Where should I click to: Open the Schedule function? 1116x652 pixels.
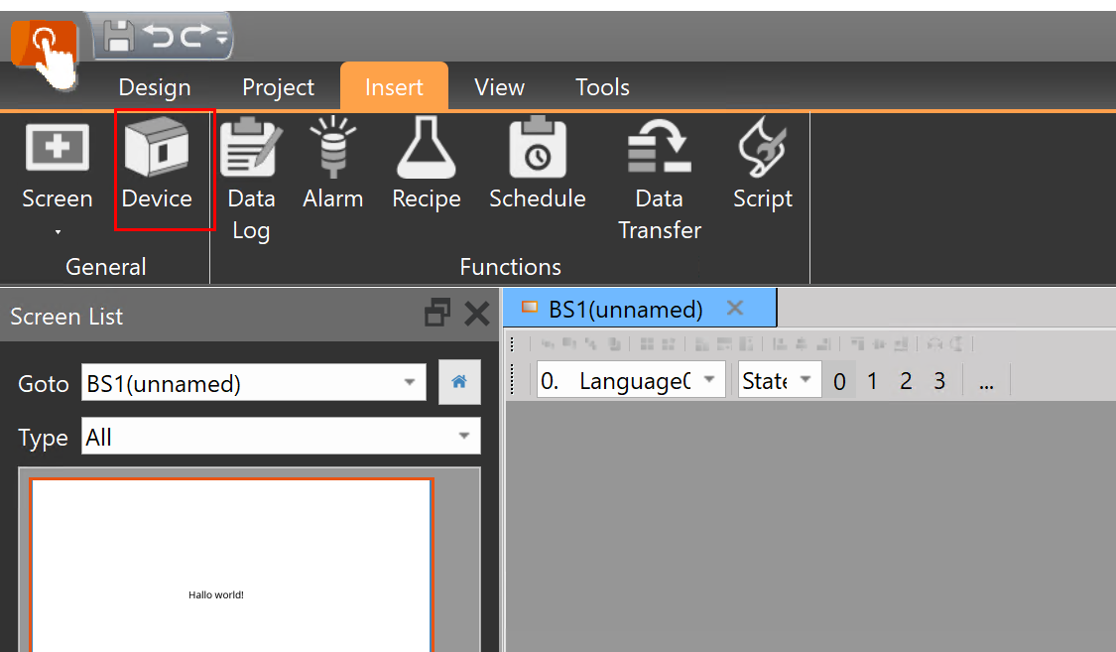[x=537, y=164]
